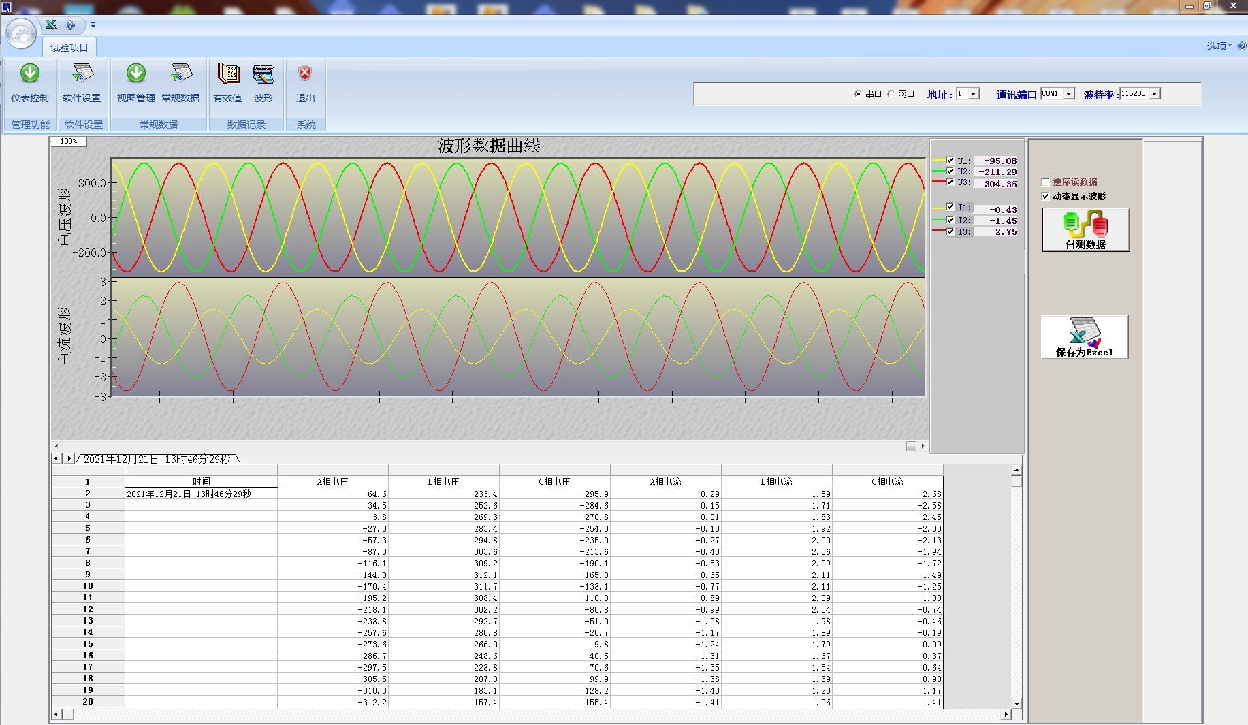This screenshot has height=725, width=1248.
Task: Click the 召测数据 fetch data button
Action: tap(1085, 230)
